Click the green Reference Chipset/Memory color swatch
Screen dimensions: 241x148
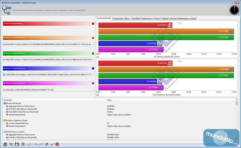pos(93,53)
